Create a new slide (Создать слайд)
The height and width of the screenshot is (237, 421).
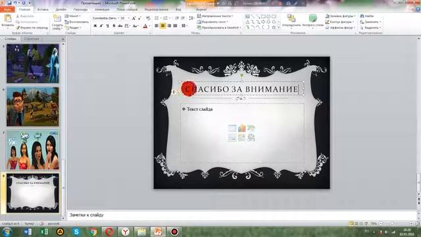57,22
